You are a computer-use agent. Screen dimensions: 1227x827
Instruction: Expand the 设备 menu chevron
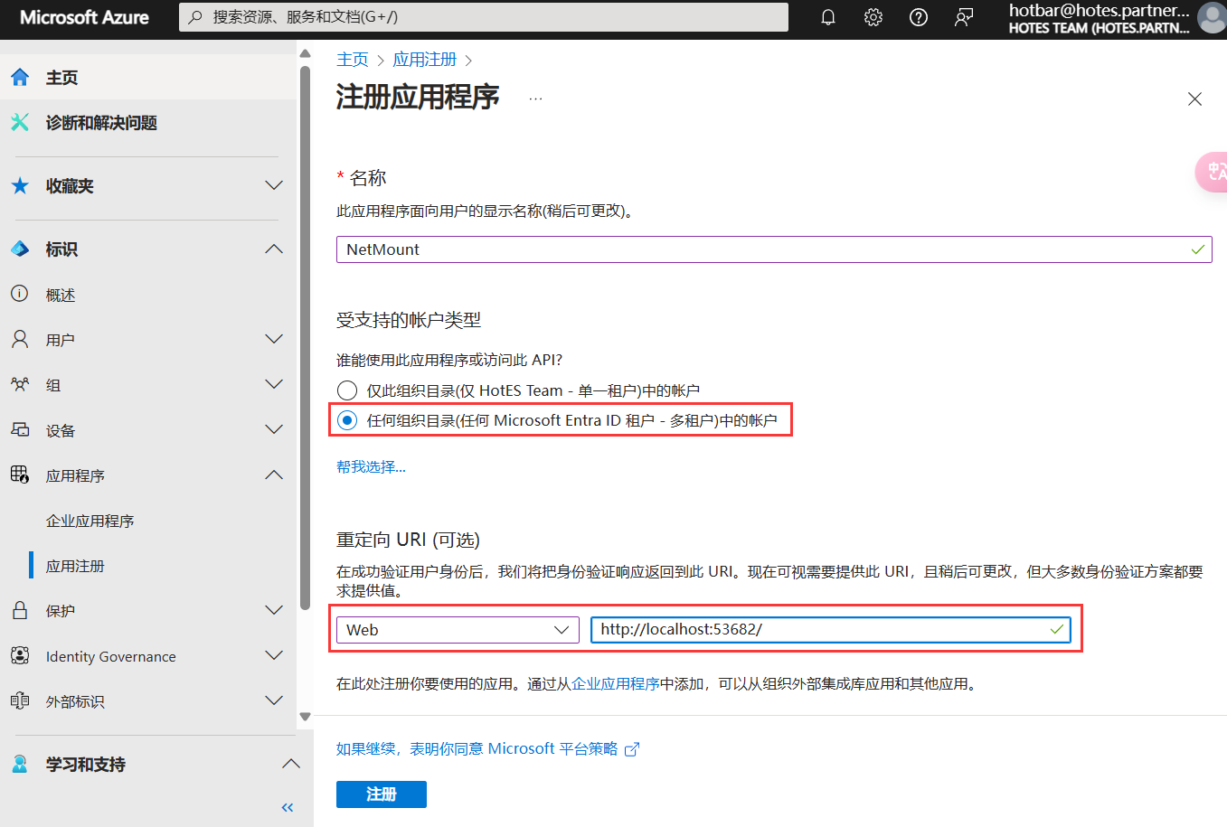point(274,429)
